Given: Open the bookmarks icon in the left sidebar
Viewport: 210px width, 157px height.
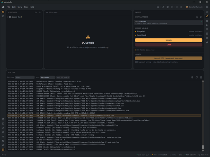Looking at the screenshot, I should pos(3,16).
